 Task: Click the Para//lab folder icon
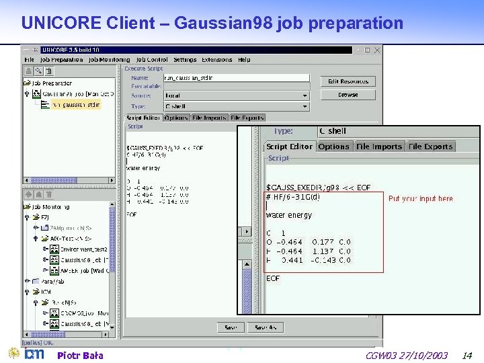(x=36, y=281)
